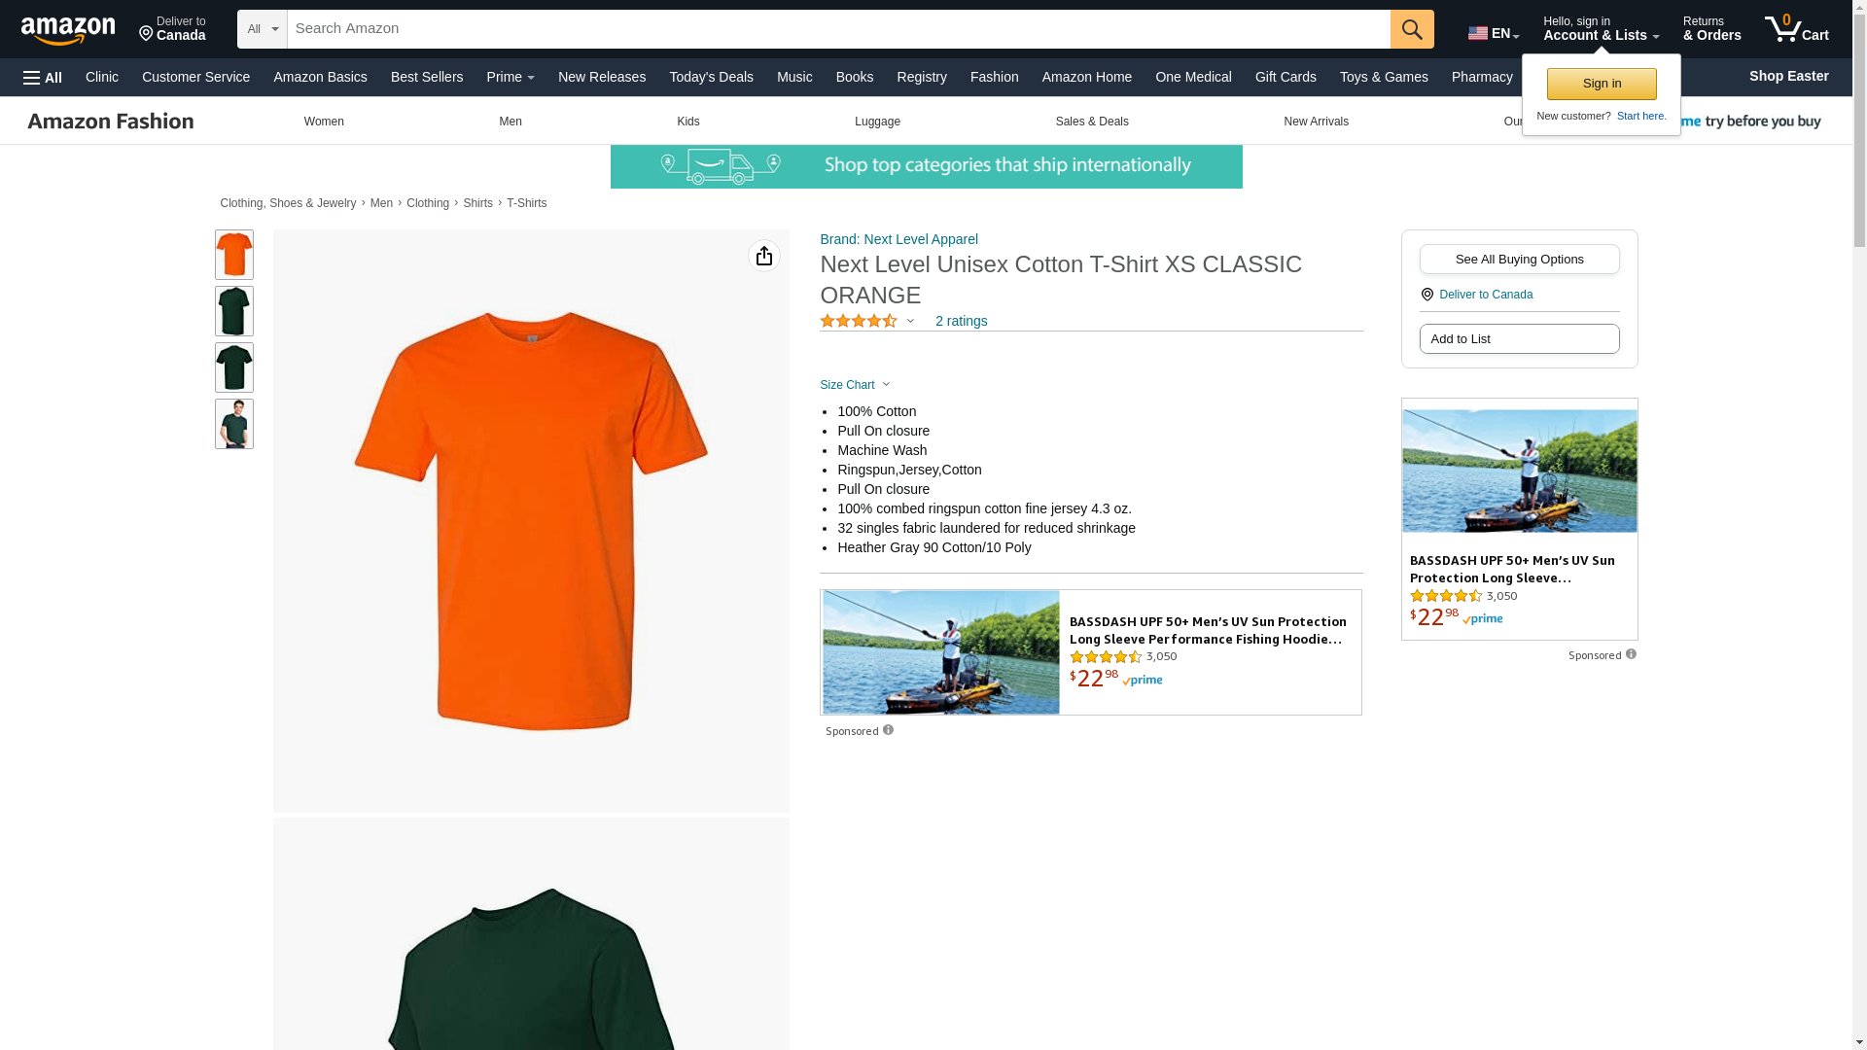Open Today's Deals in the nav bar
The height and width of the screenshot is (1050, 1867).
coord(710,77)
